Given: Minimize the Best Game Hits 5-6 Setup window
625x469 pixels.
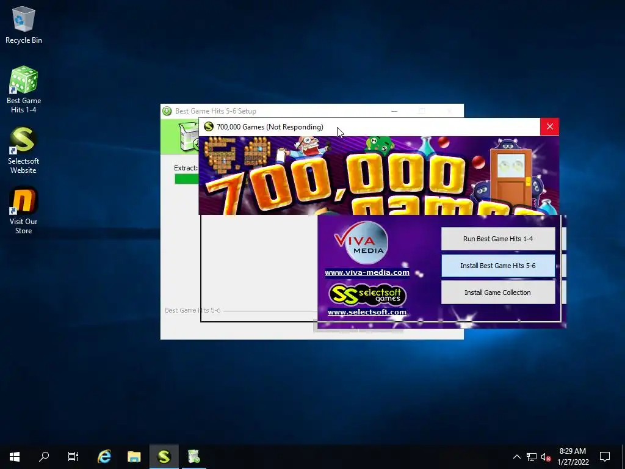Looking at the screenshot, I should coord(394,111).
